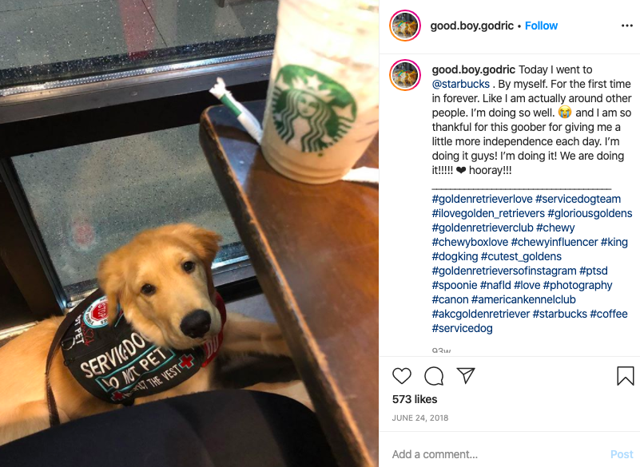
Task: Share the post with paper plane icon
Action: 466,375
